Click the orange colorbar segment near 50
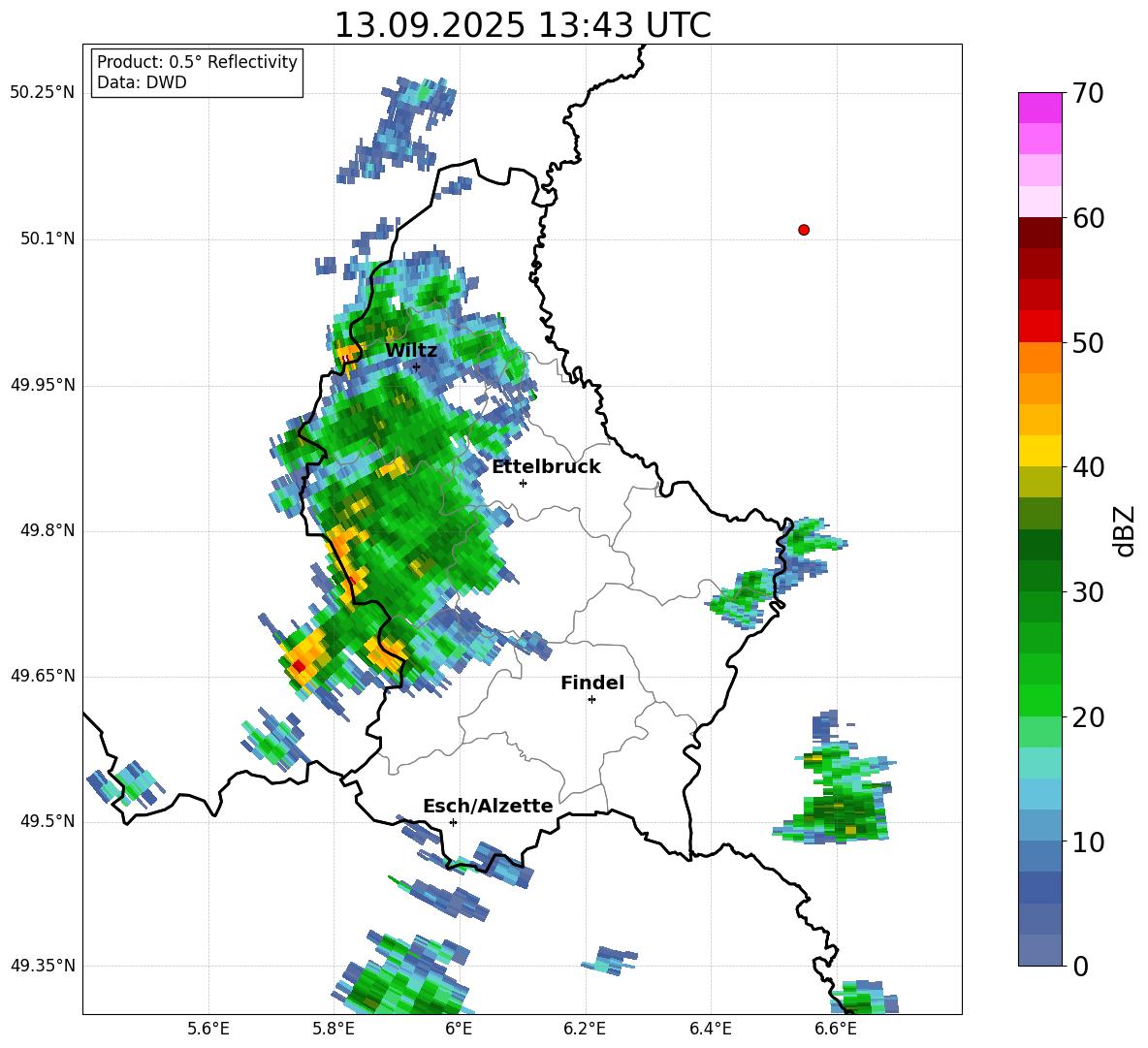The image size is (1148, 1048). (1039, 358)
